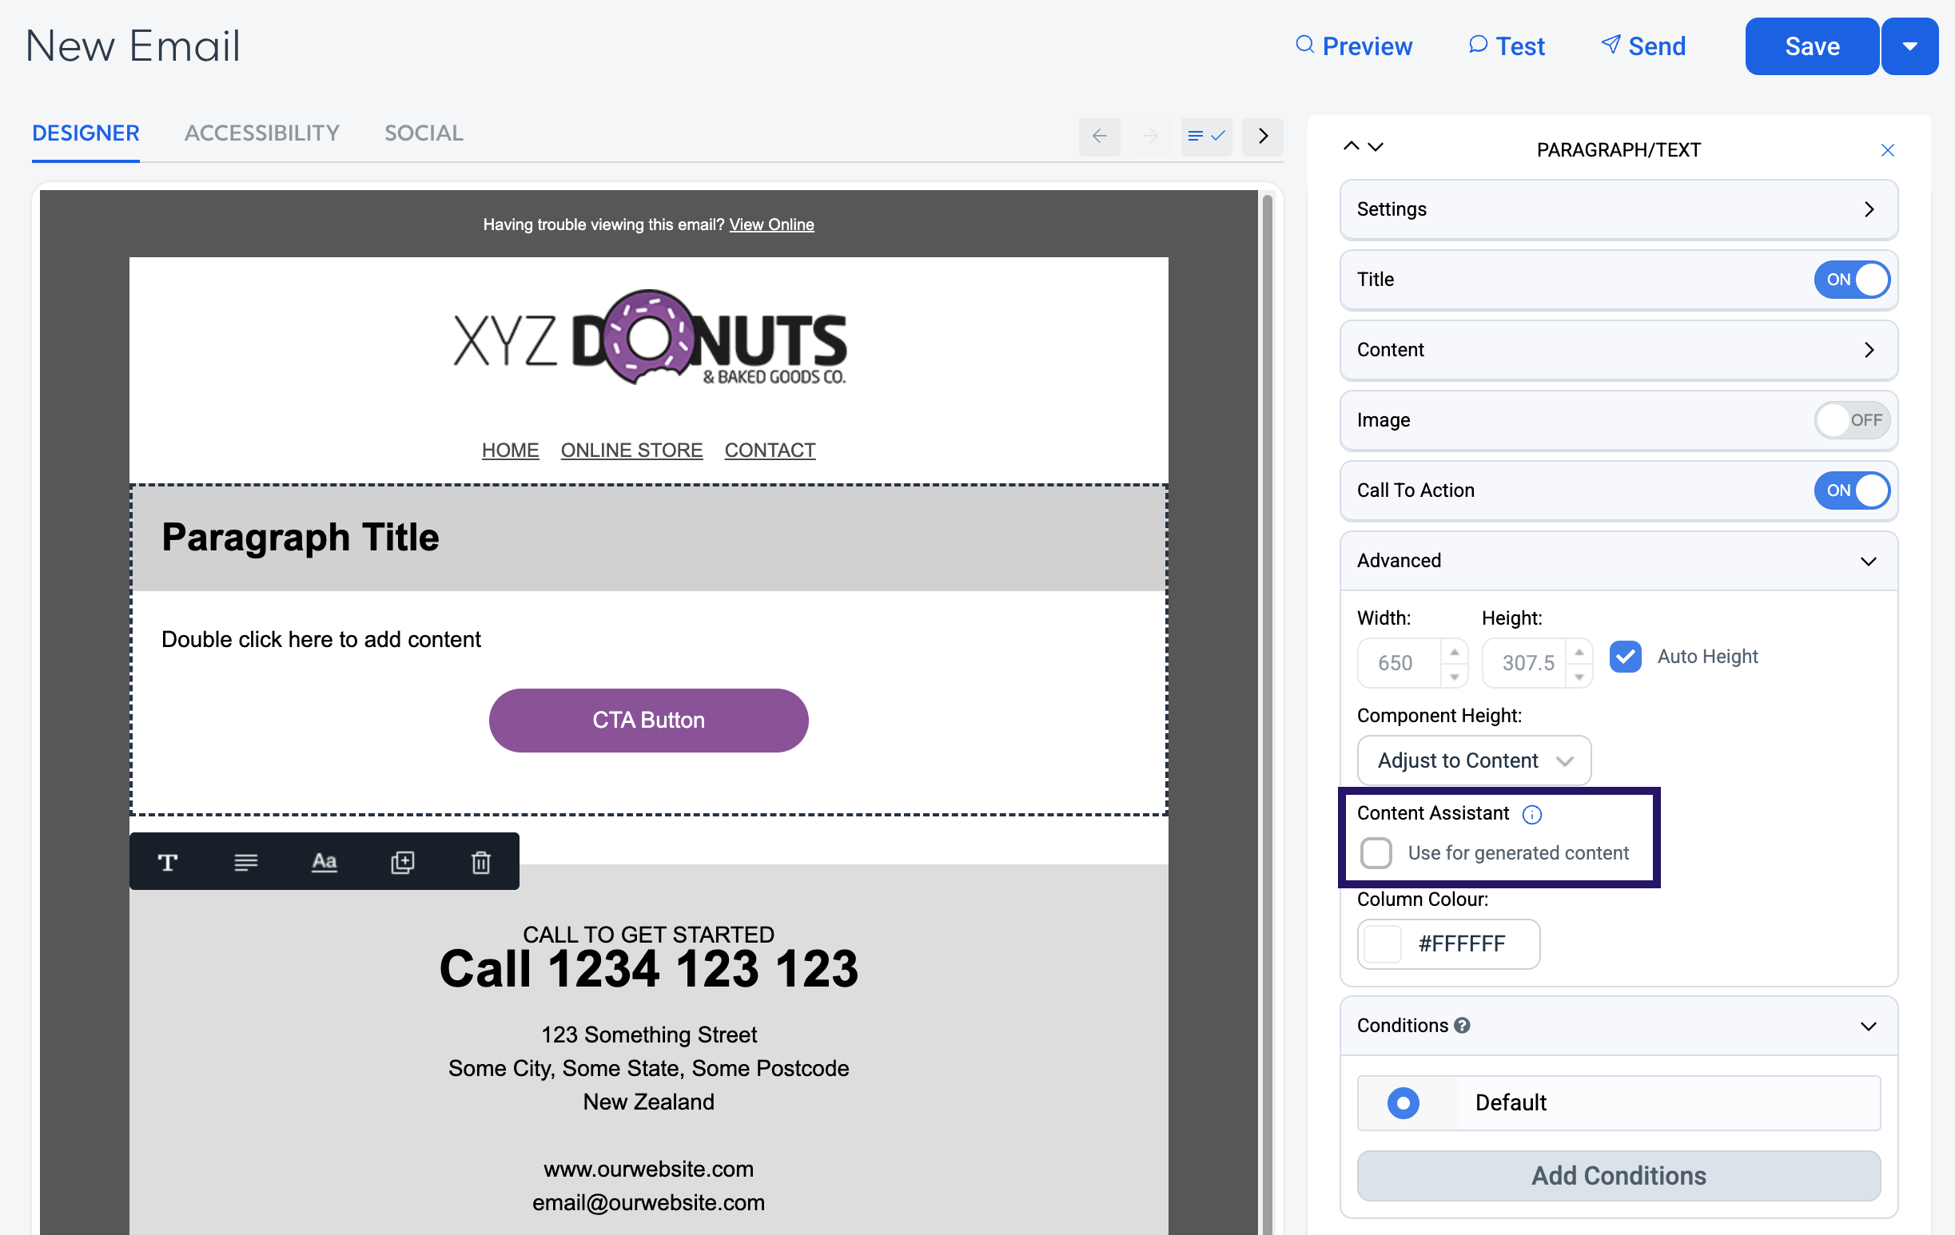
Task: Click the www.ourwebsite.com text
Action: click(x=648, y=1169)
